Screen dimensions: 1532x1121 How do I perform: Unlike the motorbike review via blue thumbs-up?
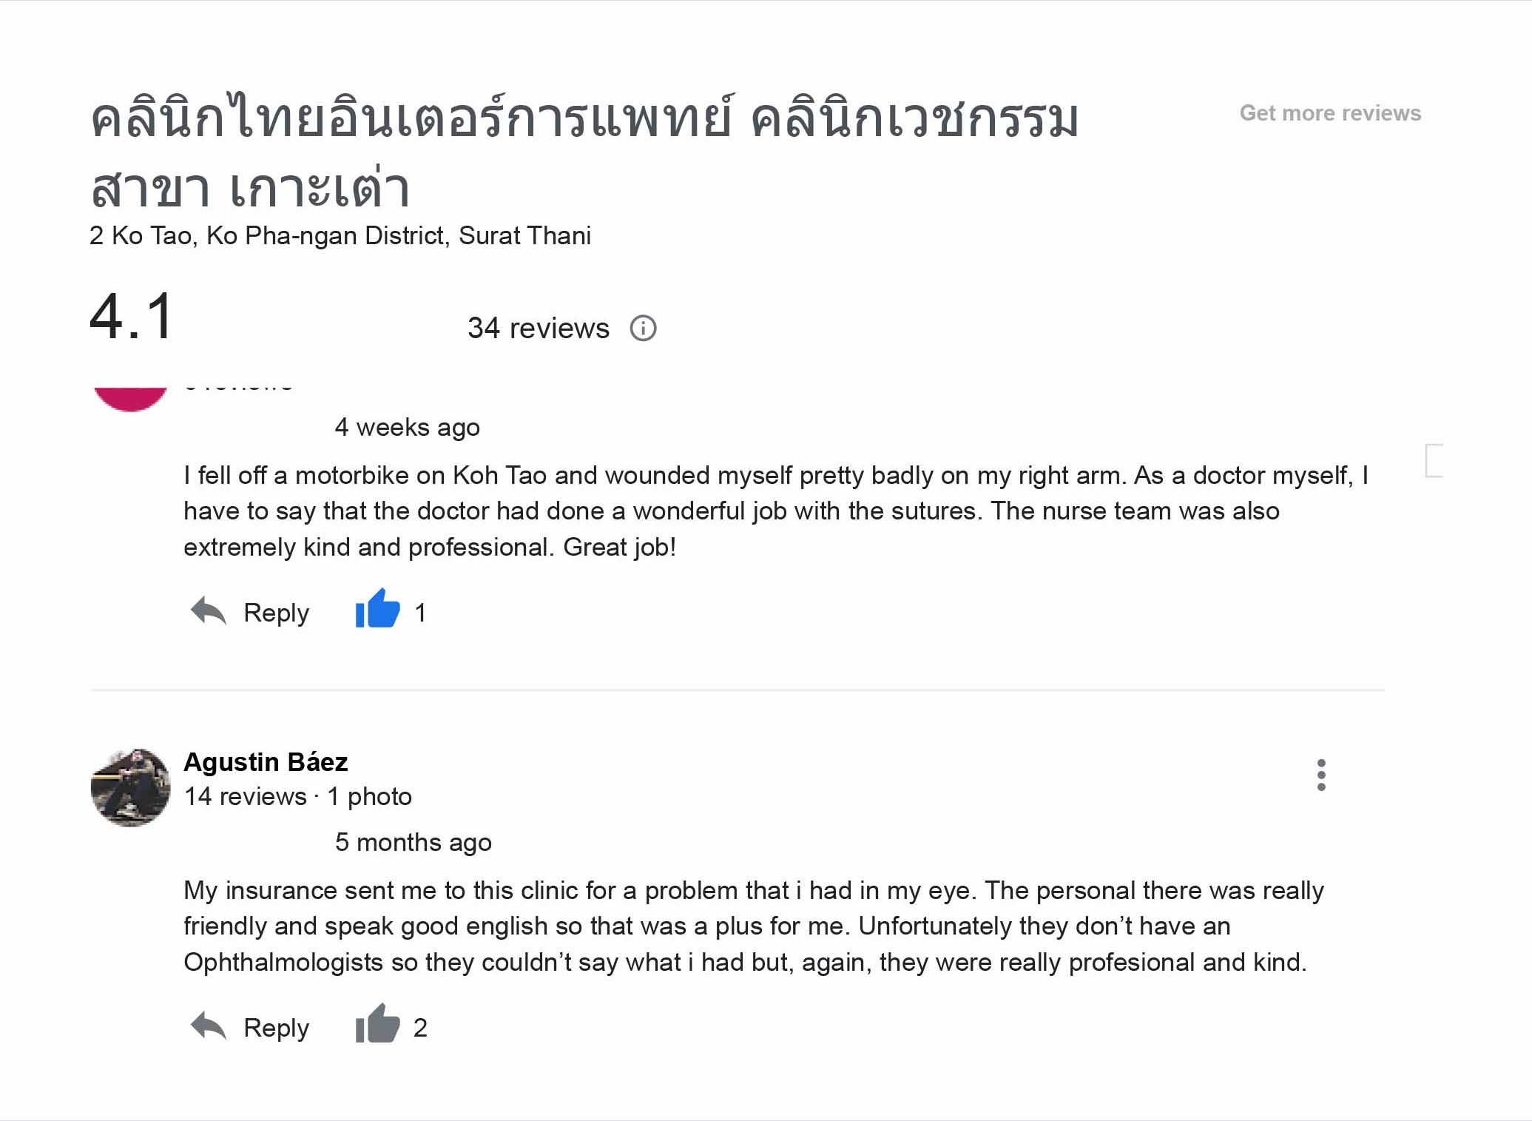[x=377, y=610]
